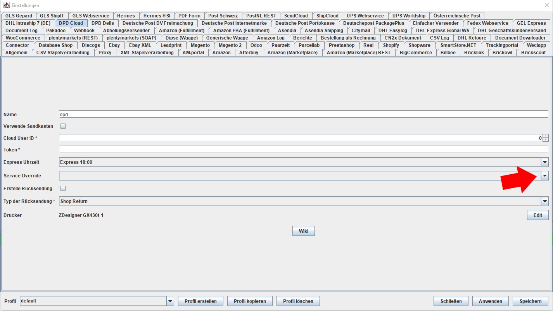The image size is (553, 311).
Task: Select the Proxy tab
Action: [x=105, y=53]
